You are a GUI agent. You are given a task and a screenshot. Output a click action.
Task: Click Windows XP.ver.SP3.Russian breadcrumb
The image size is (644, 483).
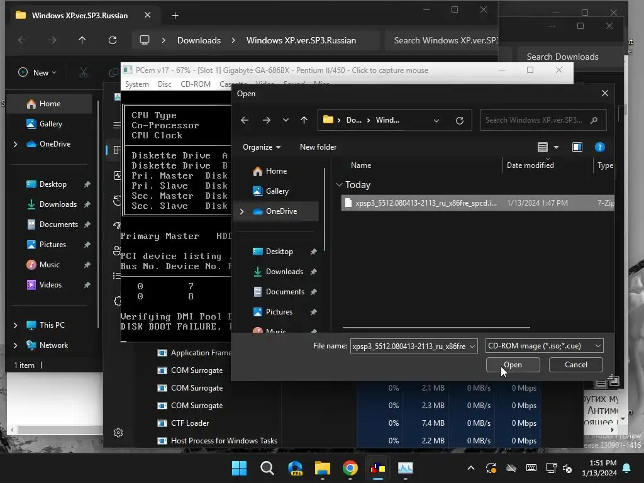point(301,40)
